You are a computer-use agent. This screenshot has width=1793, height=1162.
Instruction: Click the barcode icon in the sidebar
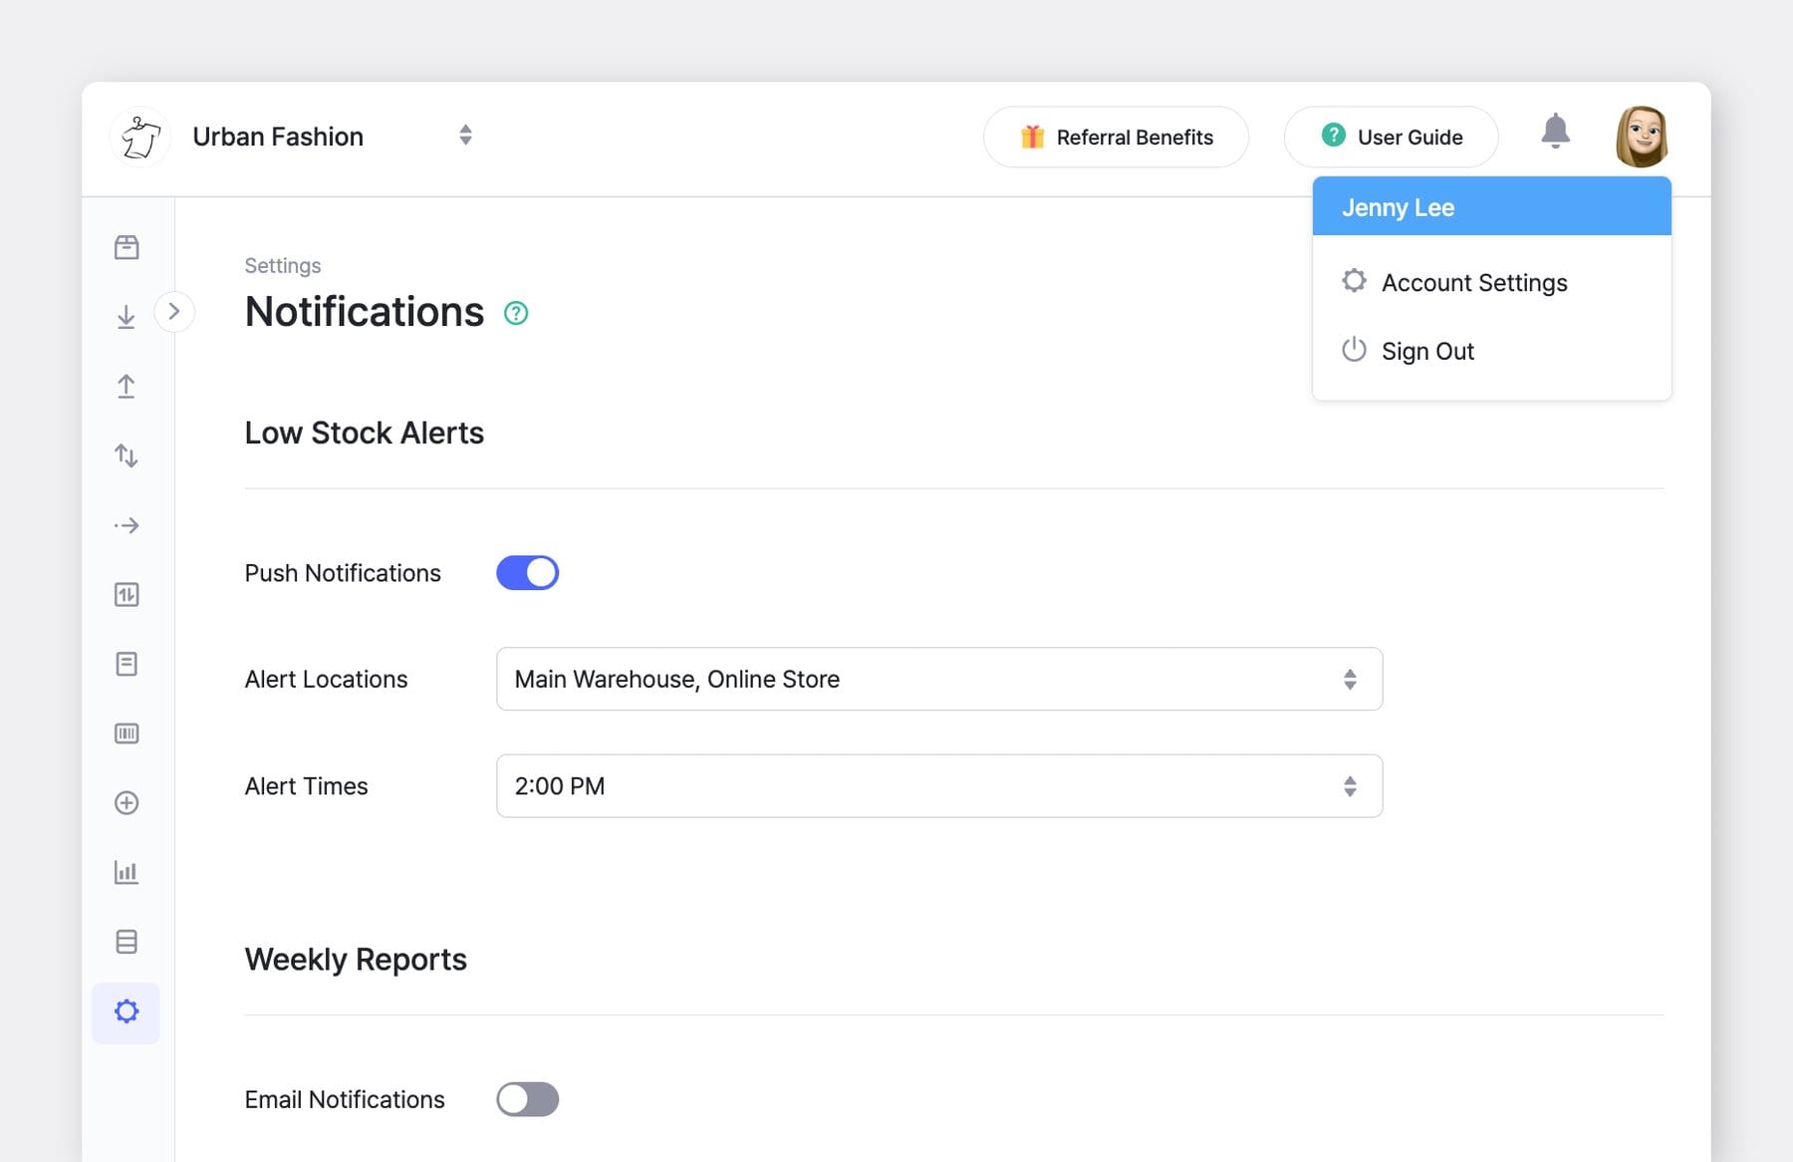(x=127, y=733)
